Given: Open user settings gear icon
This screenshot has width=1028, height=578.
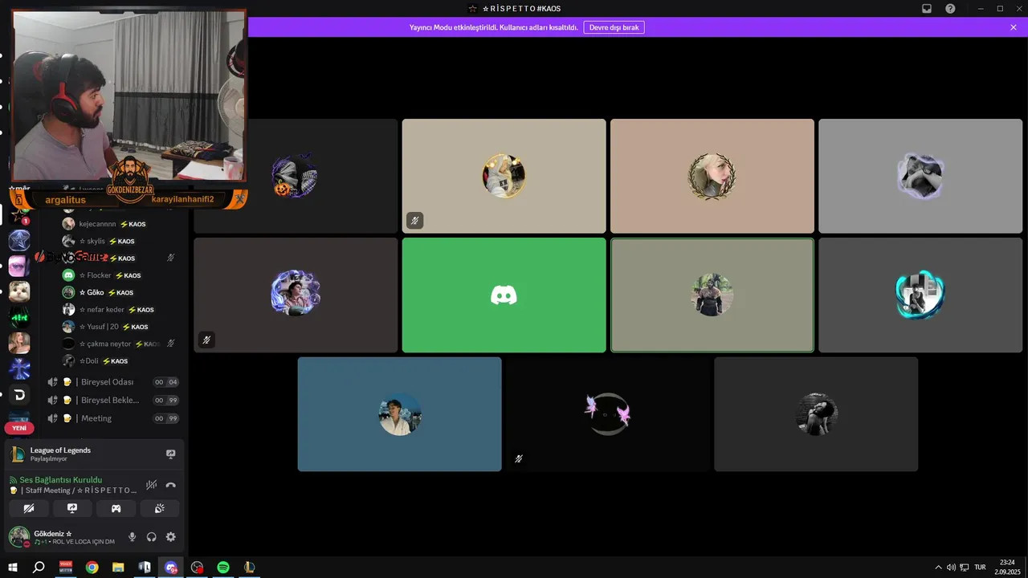Looking at the screenshot, I should (170, 537).
